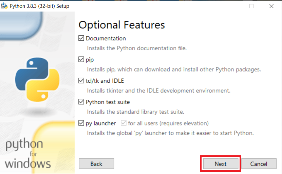
Task: Click "Installs the standard library test suite."
Action: point(136,112)
